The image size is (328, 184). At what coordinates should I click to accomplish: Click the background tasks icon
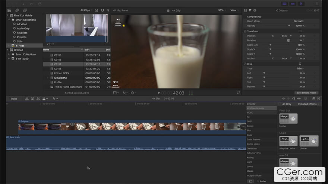coord(40,4)
